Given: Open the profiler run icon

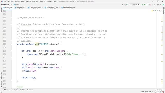Looking at the screenshot, I should click(x=150, y=5).
